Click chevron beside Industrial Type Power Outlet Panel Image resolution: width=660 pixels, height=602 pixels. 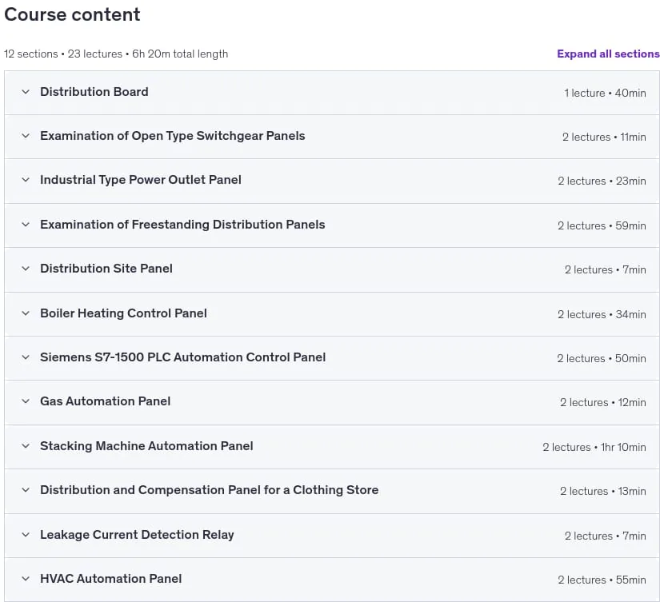[26, 180]
